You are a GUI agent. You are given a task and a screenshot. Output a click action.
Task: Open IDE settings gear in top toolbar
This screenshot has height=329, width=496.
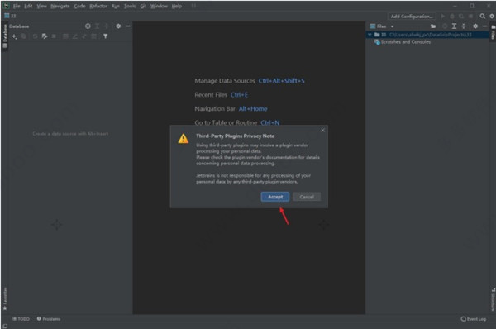[492, 17]
